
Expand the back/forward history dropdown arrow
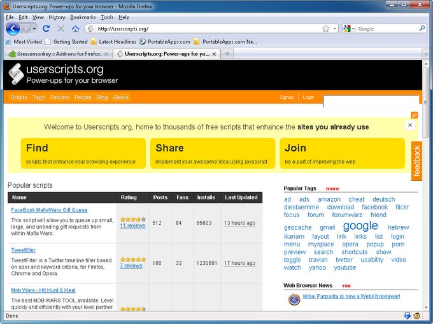pyautogui.click(x=34, y=29)
